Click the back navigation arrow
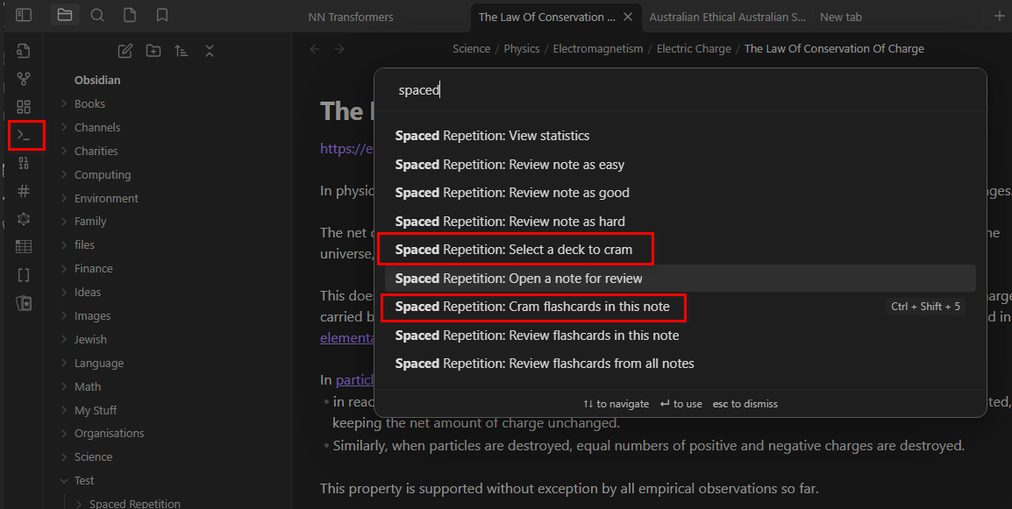The height and width of the screenshot is (509, 1012). [x=314, y=50]
